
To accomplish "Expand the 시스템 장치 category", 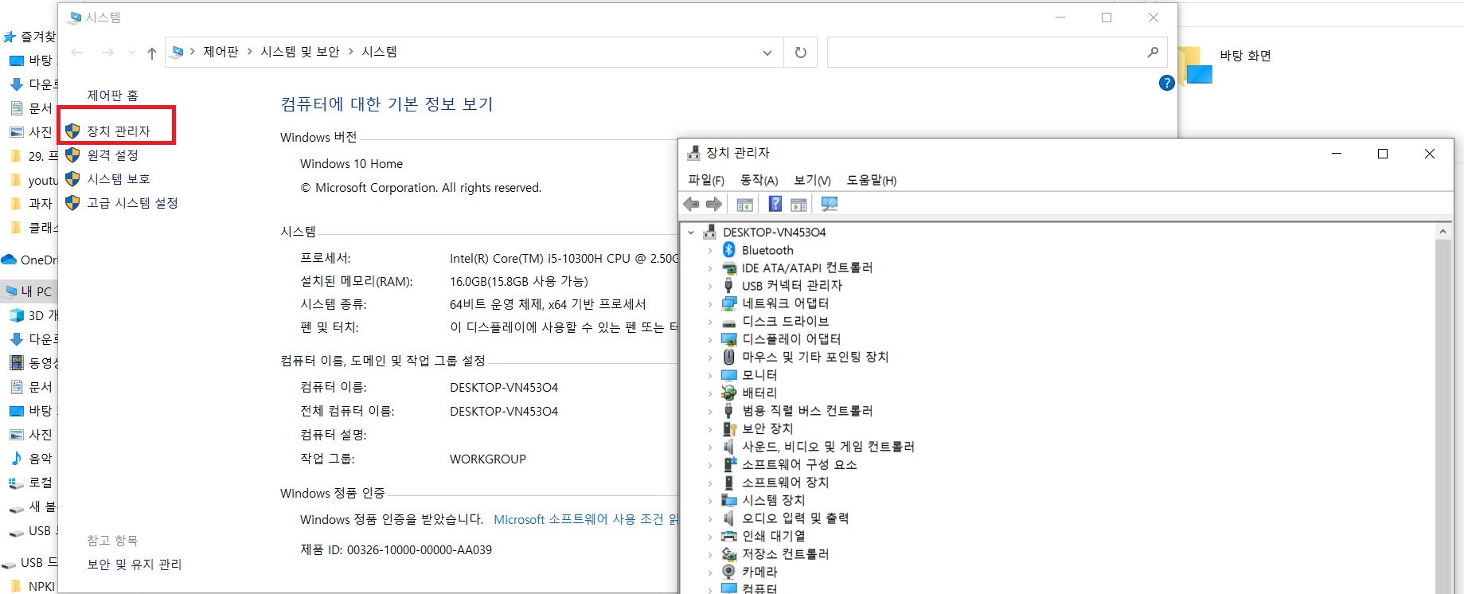I will pos(710,500).
